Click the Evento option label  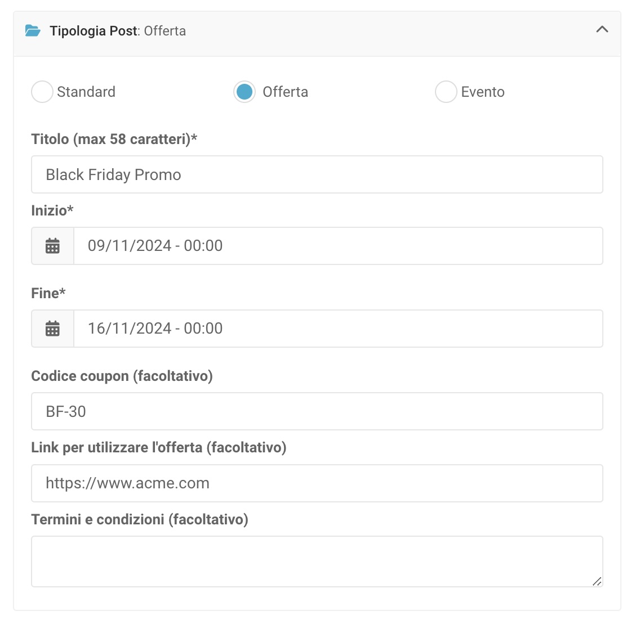[x=483, y=92]
